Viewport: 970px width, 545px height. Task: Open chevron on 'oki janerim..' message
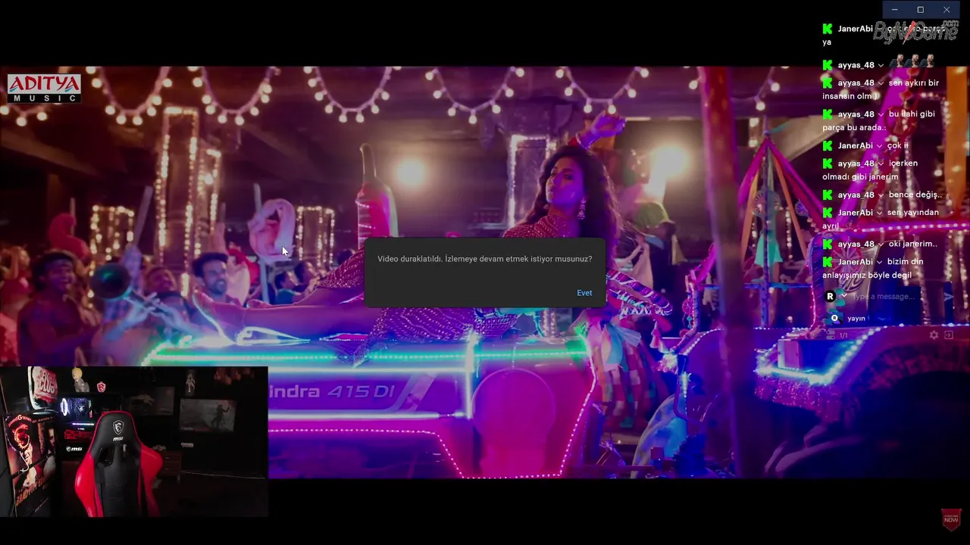coord(881,244)
